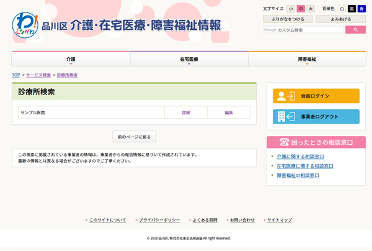Open サービス検索 breadcrumb link

point(38,75)
